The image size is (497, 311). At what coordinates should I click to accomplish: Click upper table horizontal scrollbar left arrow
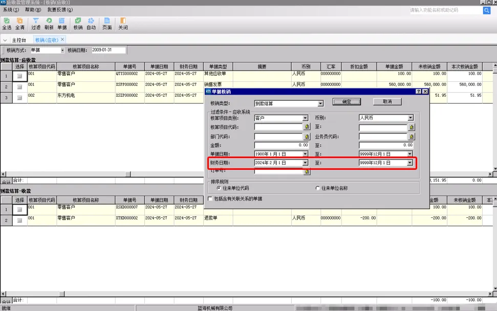[3, 174]
